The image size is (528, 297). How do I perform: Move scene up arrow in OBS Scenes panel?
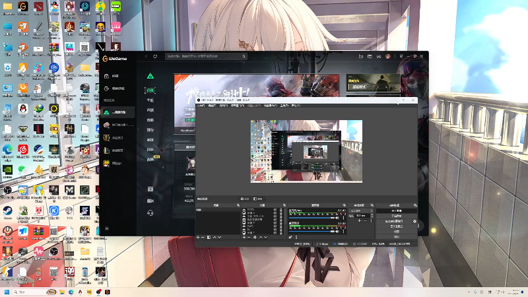215,238
